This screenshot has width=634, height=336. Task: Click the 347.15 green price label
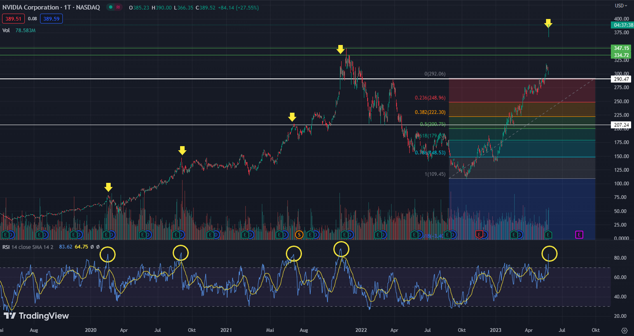622,48
